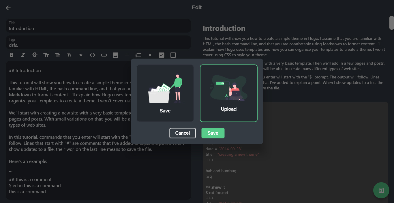
Task: Insert smallest heading size
Action: [81, 55]
